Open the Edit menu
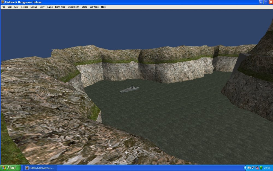This screenshot has width=273, height=171. pos(10,7)
